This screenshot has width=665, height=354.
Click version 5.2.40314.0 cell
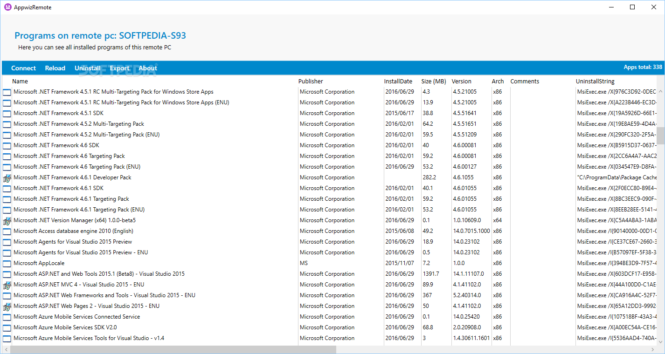click(x=467, y=295)
